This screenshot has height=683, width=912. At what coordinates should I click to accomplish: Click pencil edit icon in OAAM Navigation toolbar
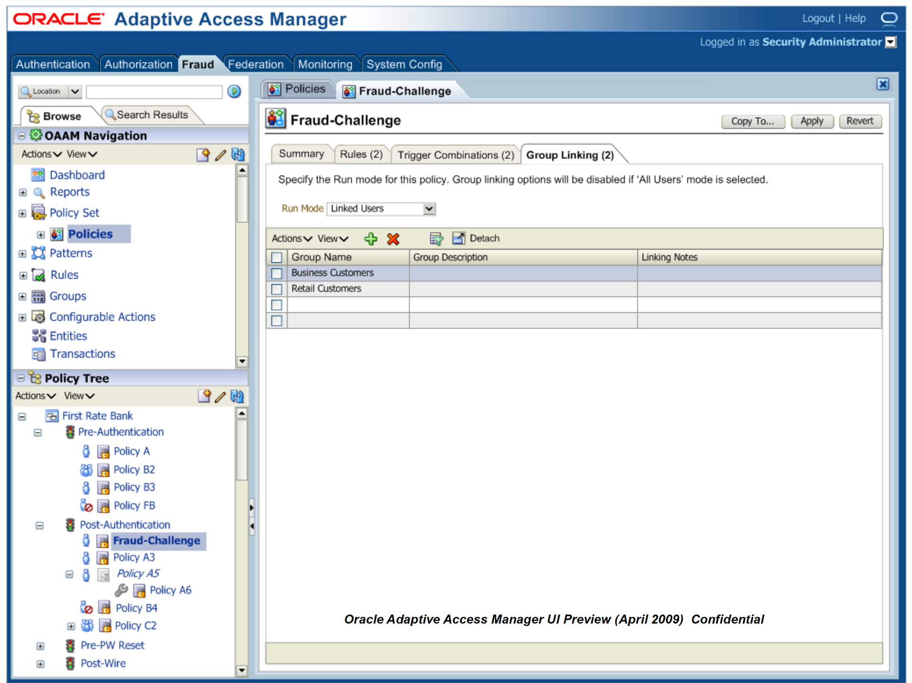220,155
